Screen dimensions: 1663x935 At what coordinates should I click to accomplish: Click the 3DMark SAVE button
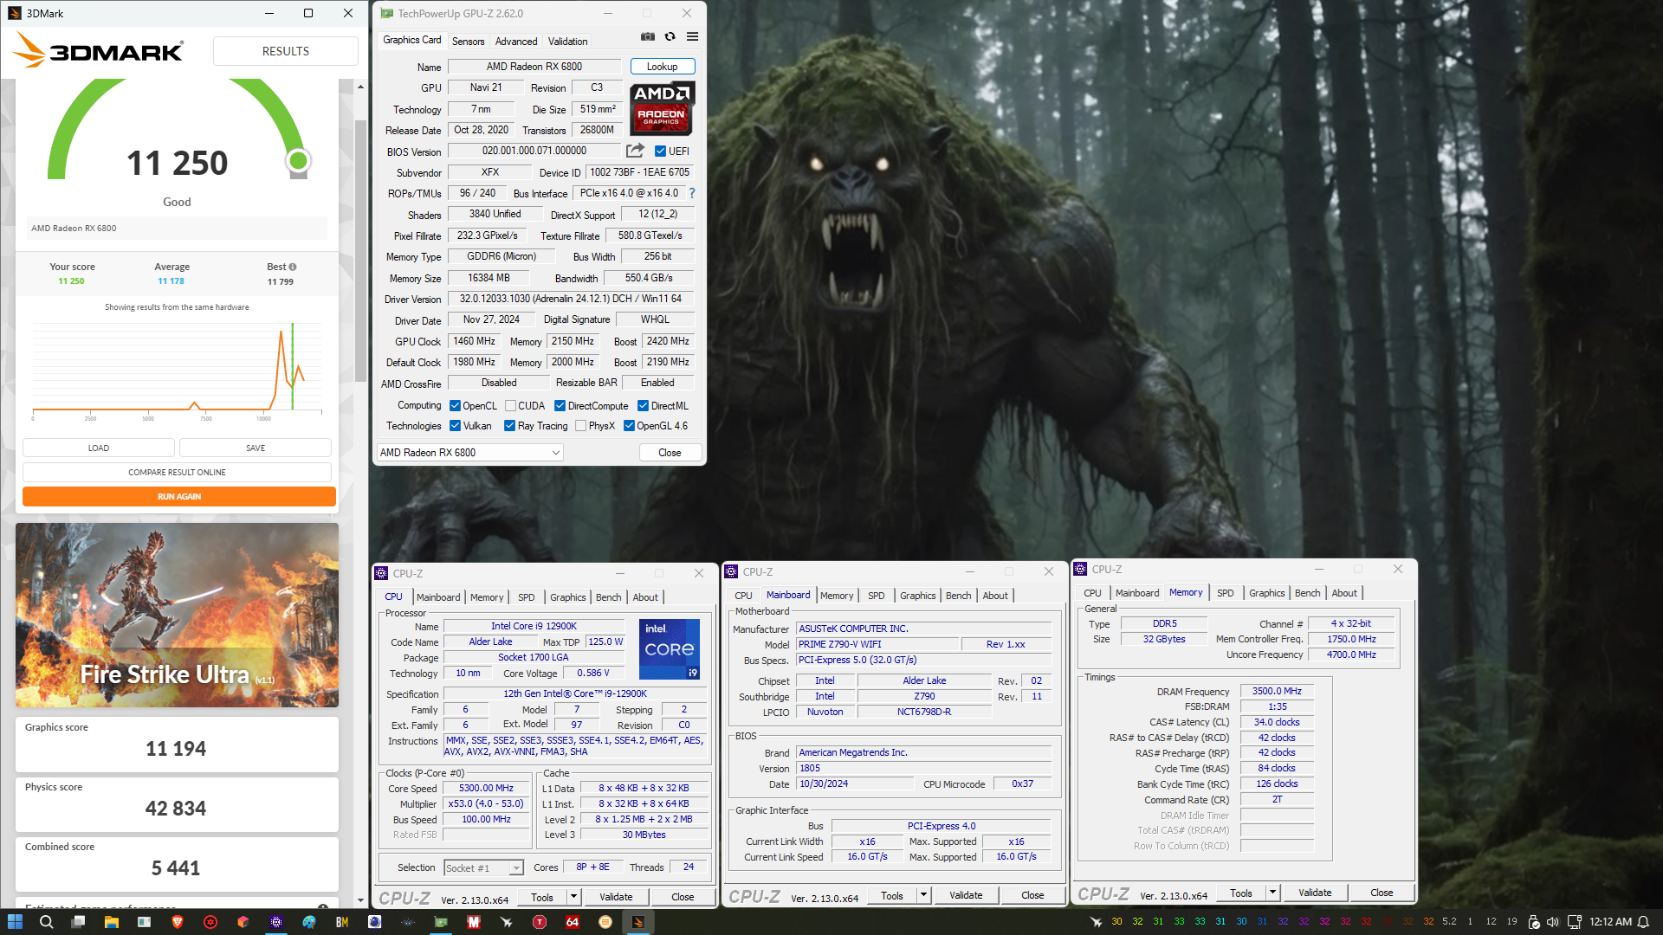click(256, 448)
